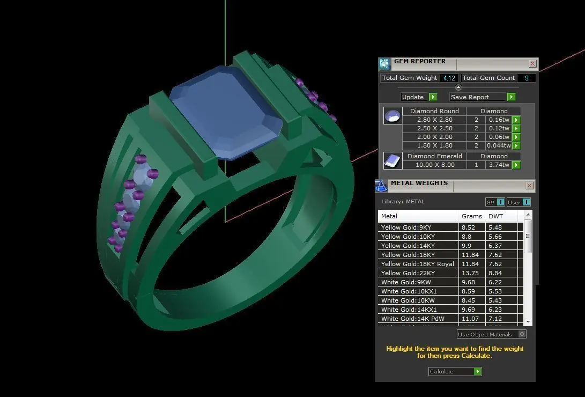585x397 pixels.
Task: Click the Diamond Round header cell
Action: pyautogui.click(x=435, y=111)
